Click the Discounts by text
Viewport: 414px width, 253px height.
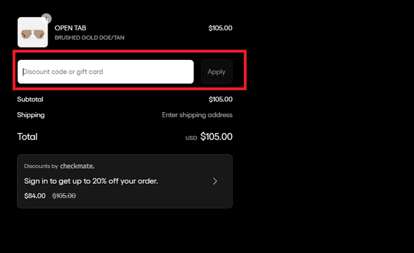click(x=41, y=166)
